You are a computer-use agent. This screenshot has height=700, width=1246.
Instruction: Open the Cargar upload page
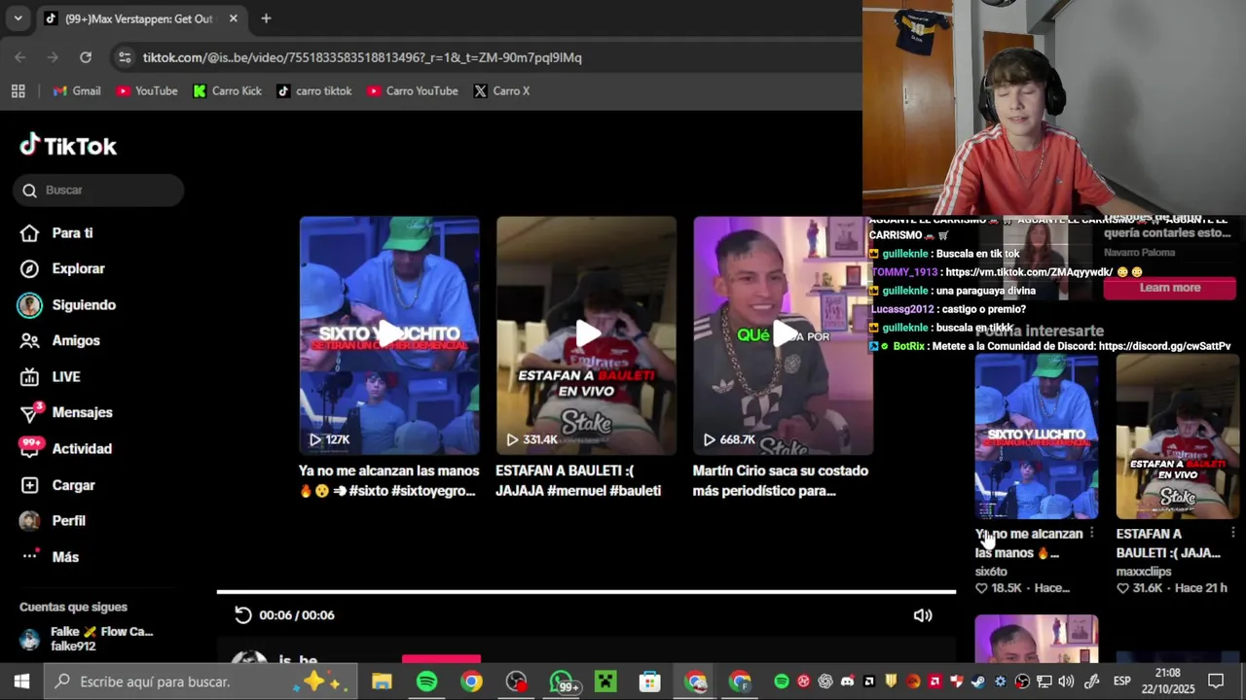tap(57, 485)
